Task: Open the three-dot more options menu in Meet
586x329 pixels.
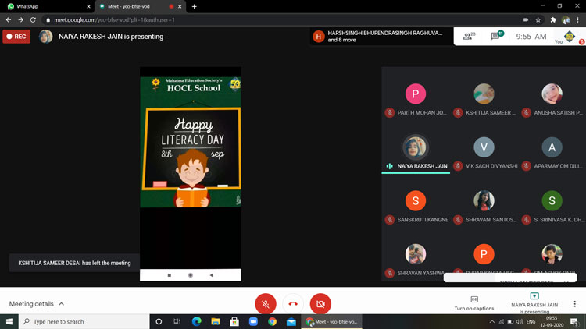Action: coord(574,303)
